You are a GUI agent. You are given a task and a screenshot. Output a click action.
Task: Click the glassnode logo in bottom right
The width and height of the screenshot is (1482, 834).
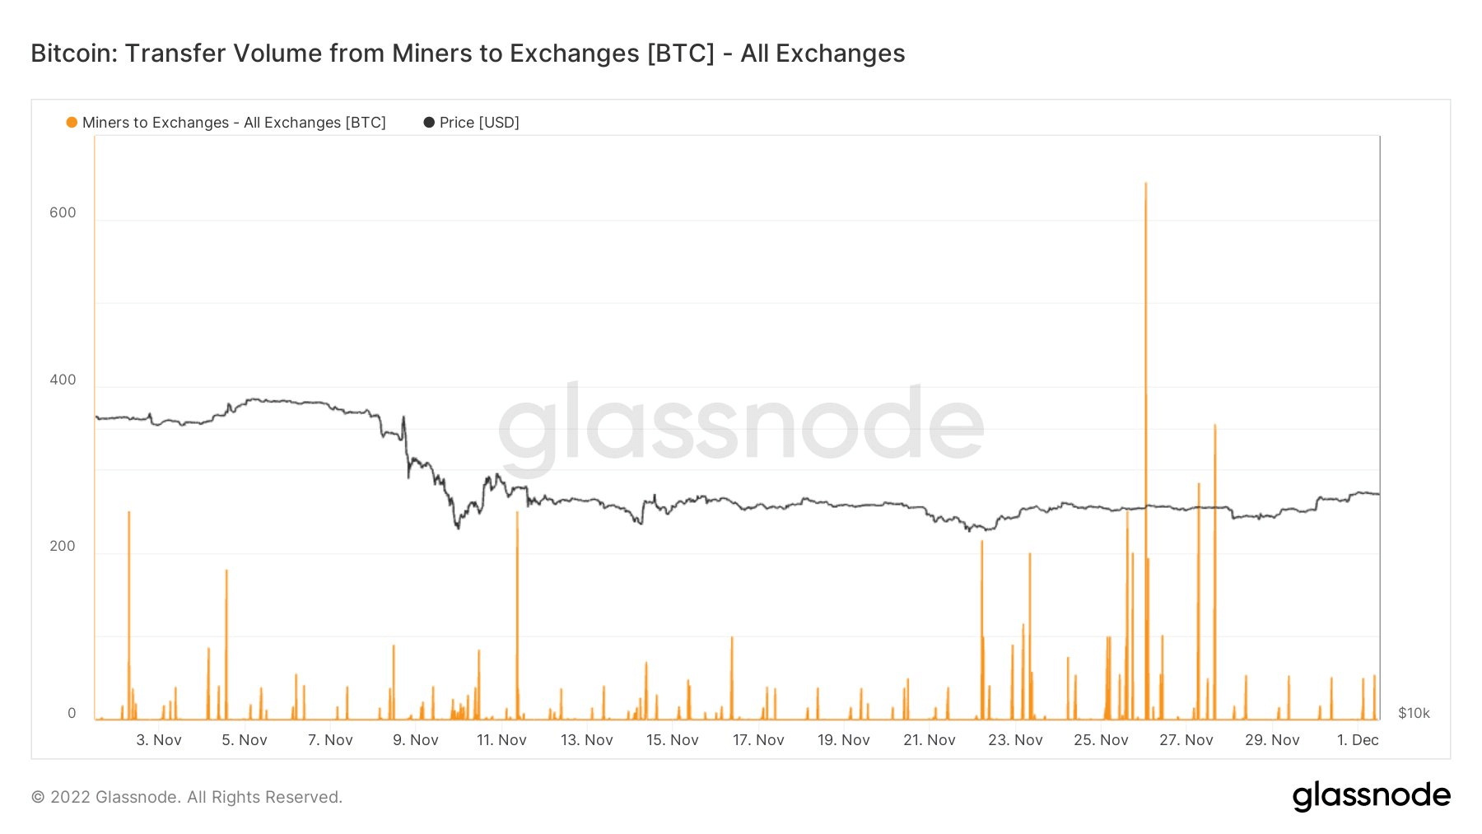[x=1371, y=796]
